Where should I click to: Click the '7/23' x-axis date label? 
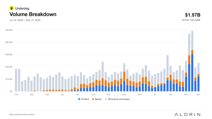31,94
